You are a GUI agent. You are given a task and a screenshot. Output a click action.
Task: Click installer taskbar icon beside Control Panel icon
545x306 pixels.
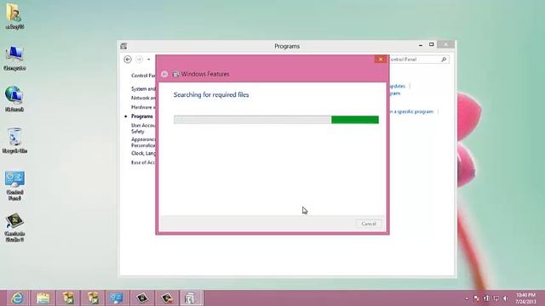coord(93,298)
